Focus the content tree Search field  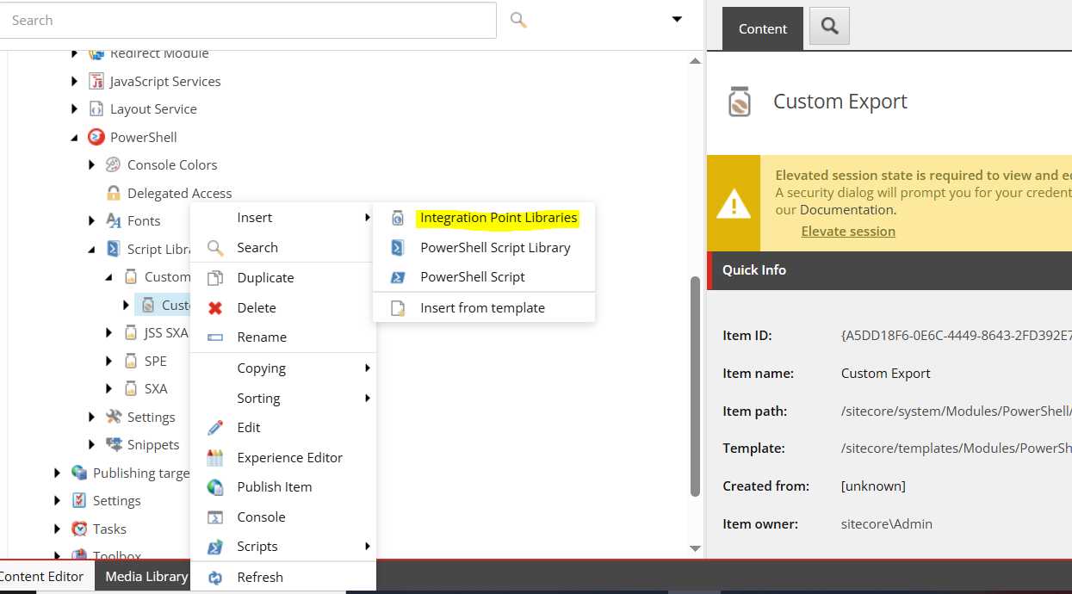coord(248,20)
